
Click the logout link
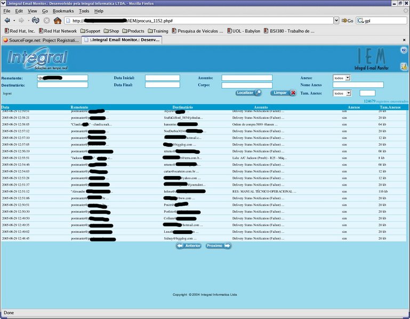tap(7, 93)
